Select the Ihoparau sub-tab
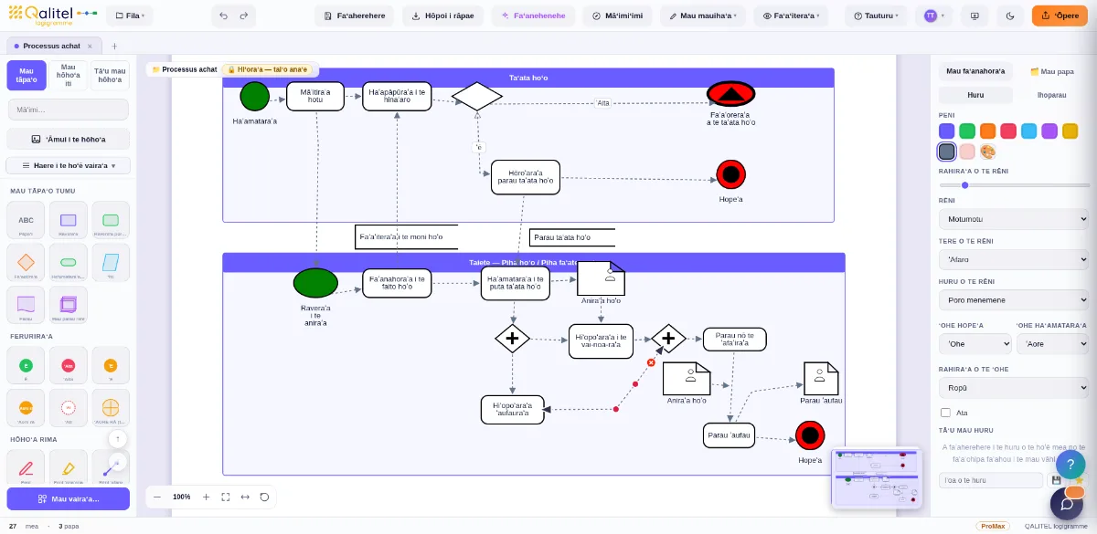The height and width of the screenshot is (534, 1097). point(1052,95)
